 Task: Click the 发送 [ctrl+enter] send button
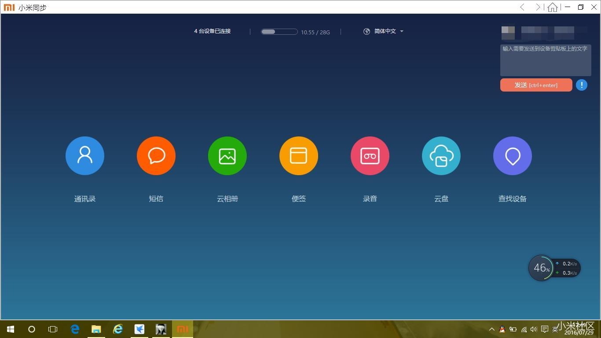pyautogui.click(x=536, y=85)
